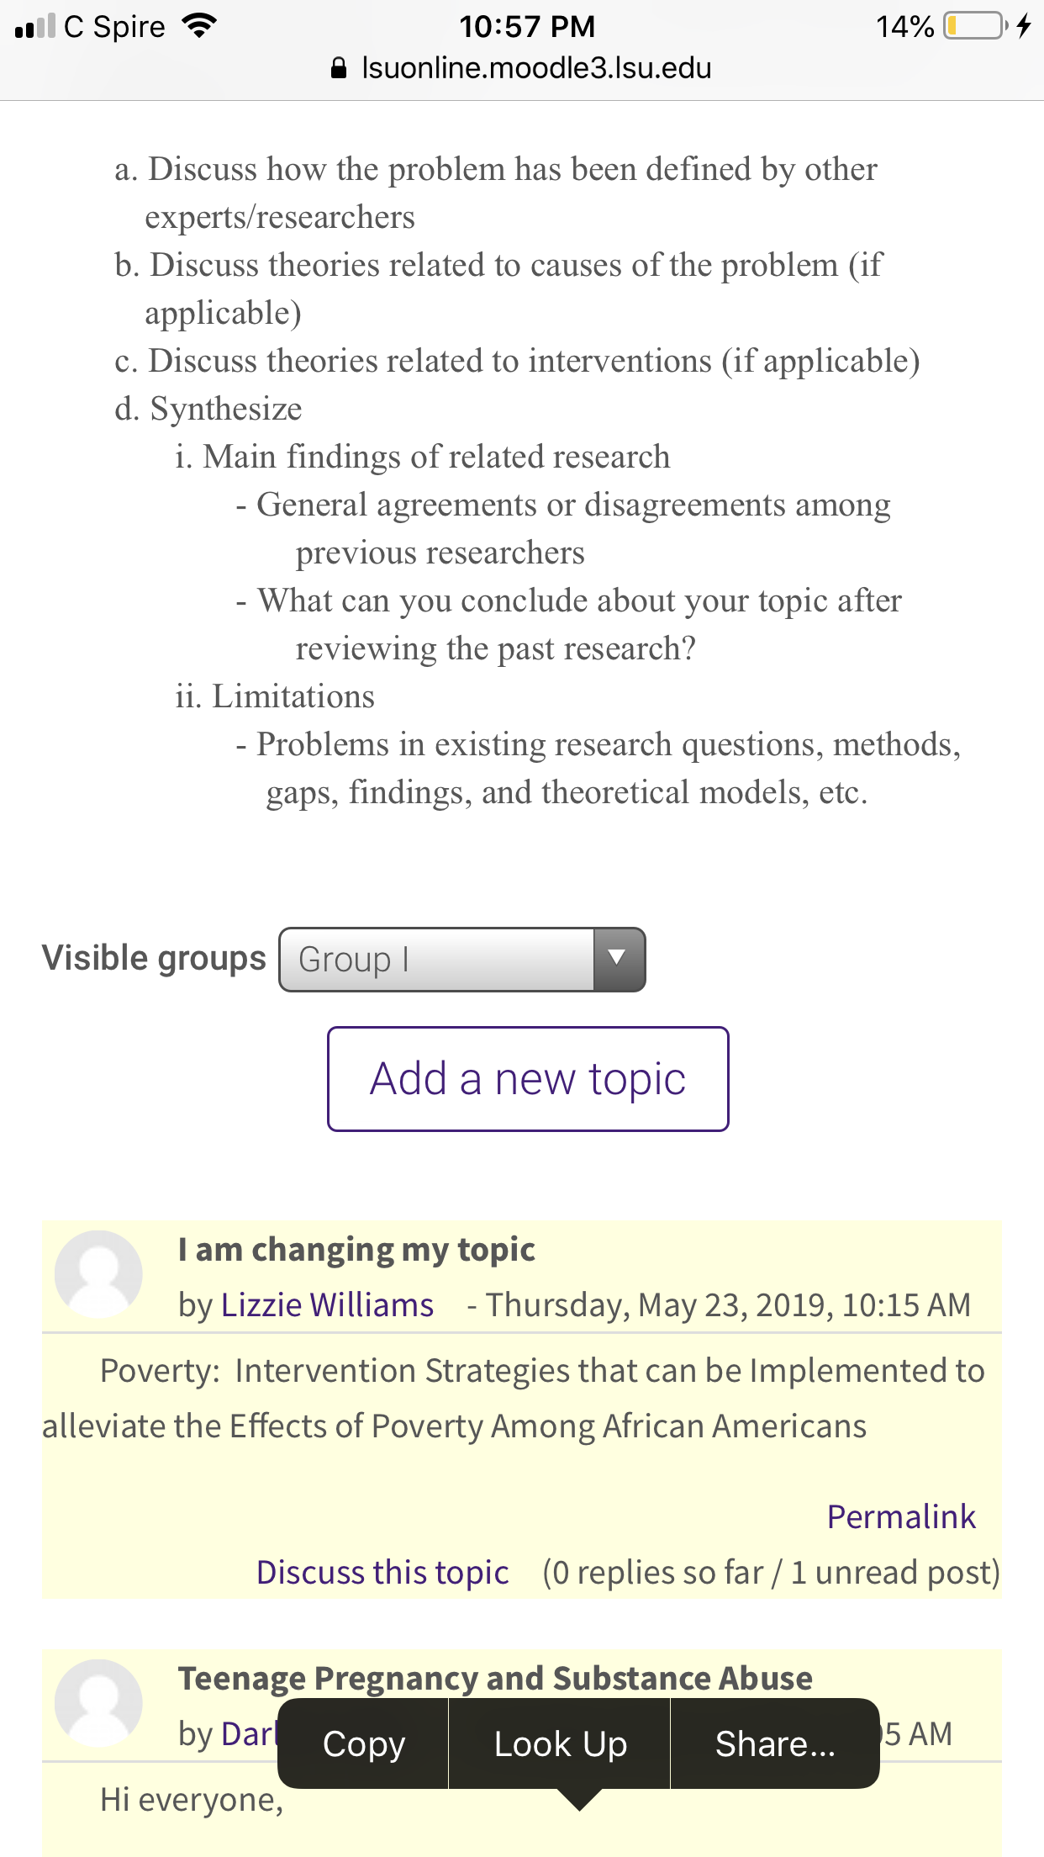The height and width of the screenshot is (1857, 1044).
Task: Open Lizzie Williams profile link
Action: click(x=327, y=1304)
